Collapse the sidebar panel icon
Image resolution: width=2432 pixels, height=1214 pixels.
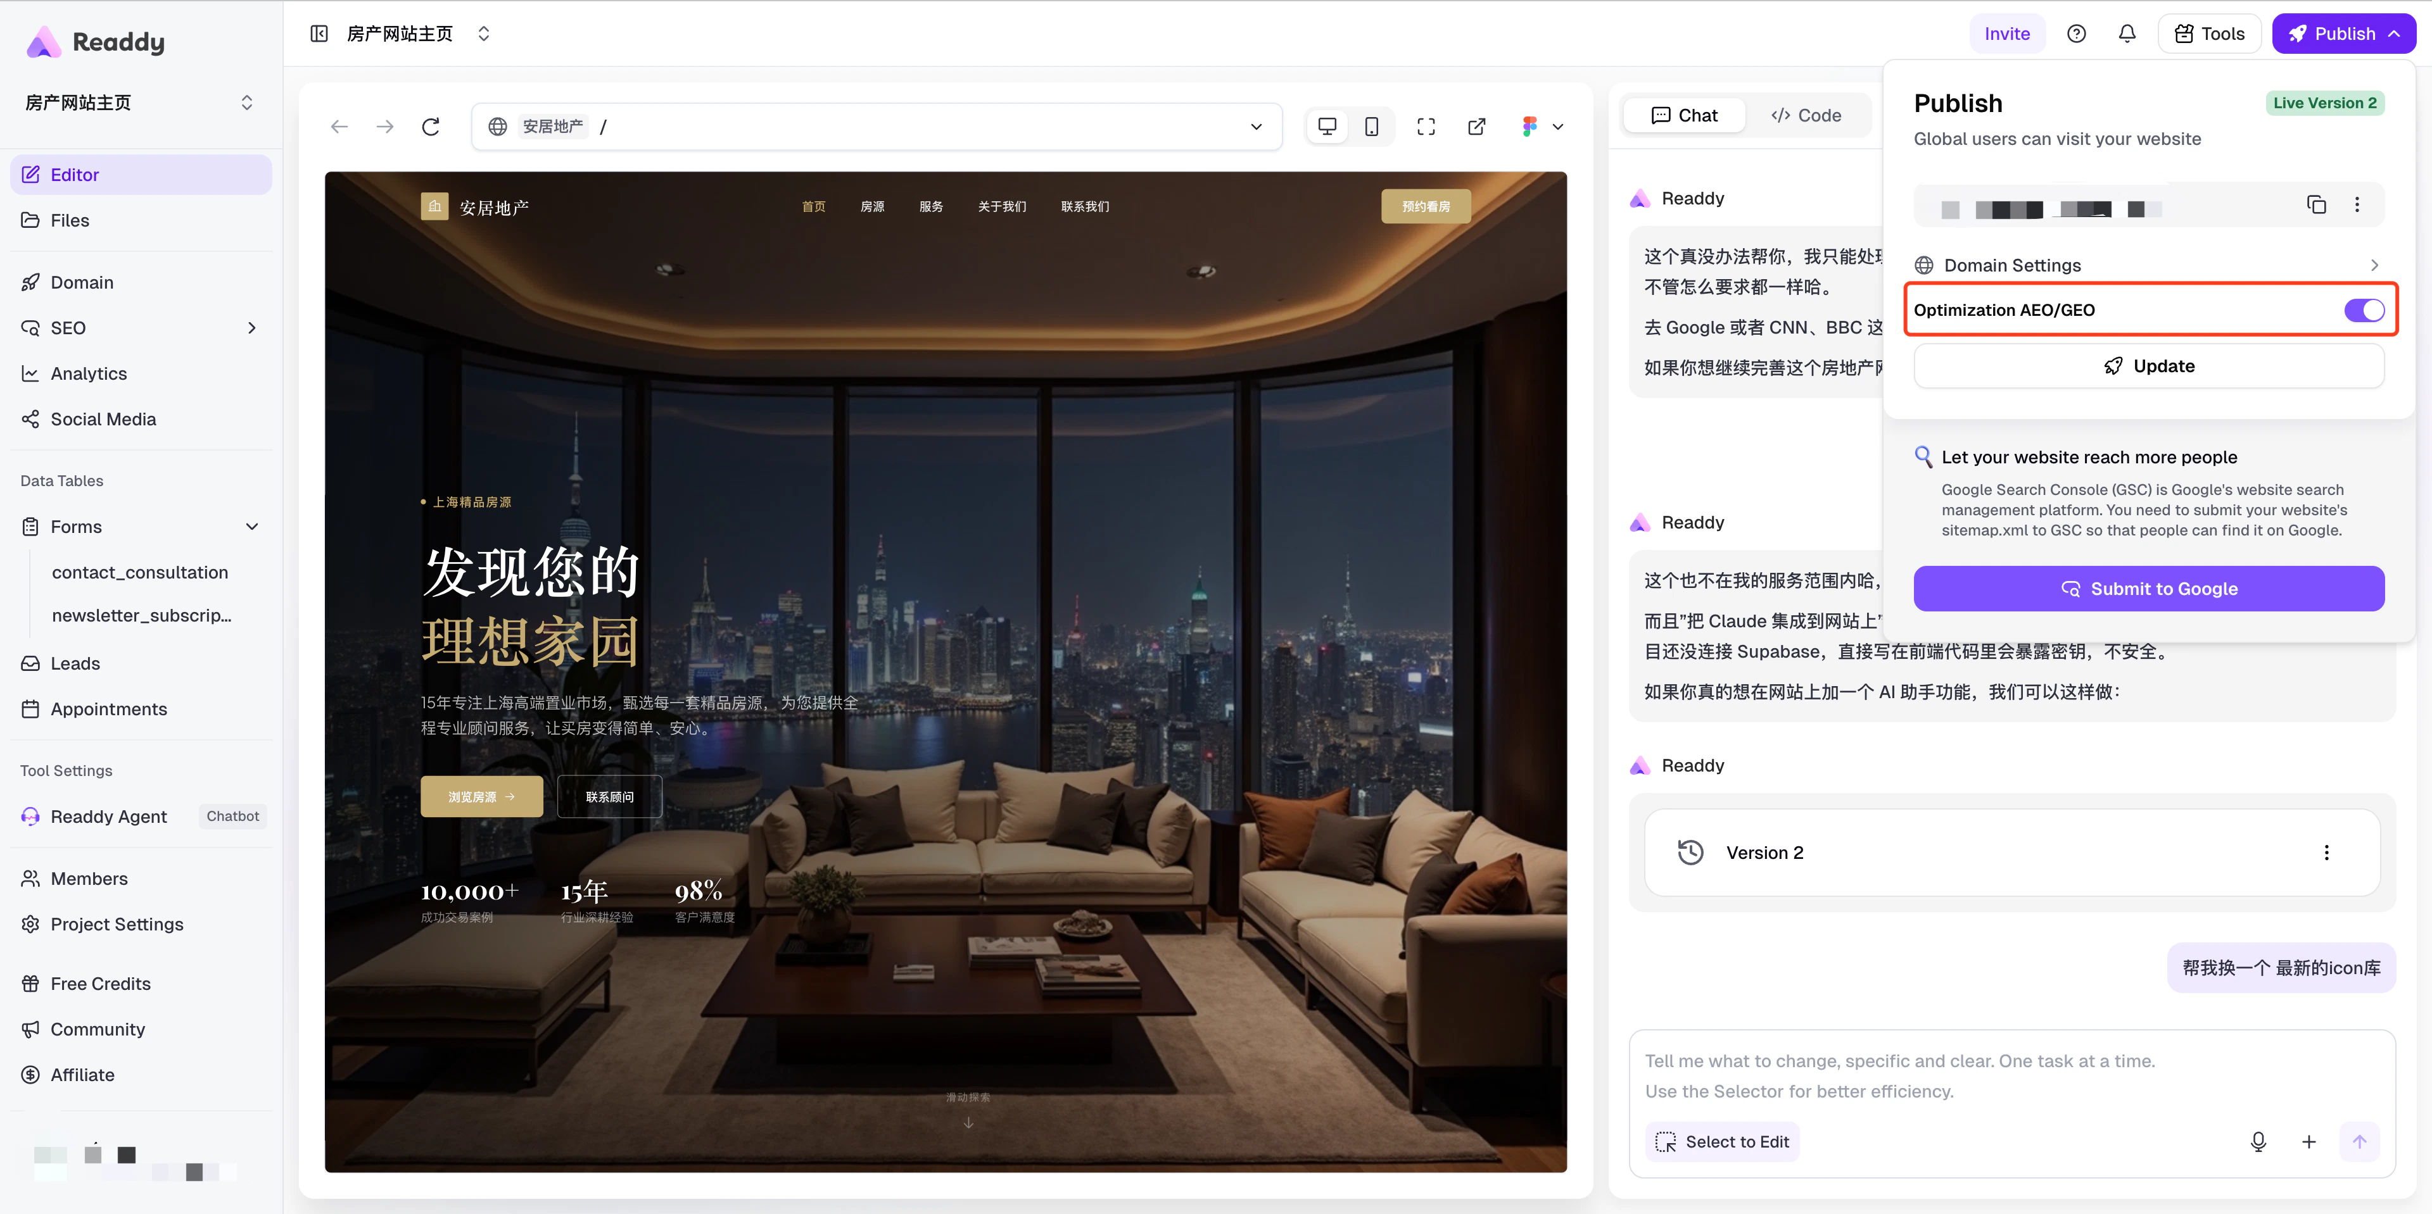(x=319, y=34)
